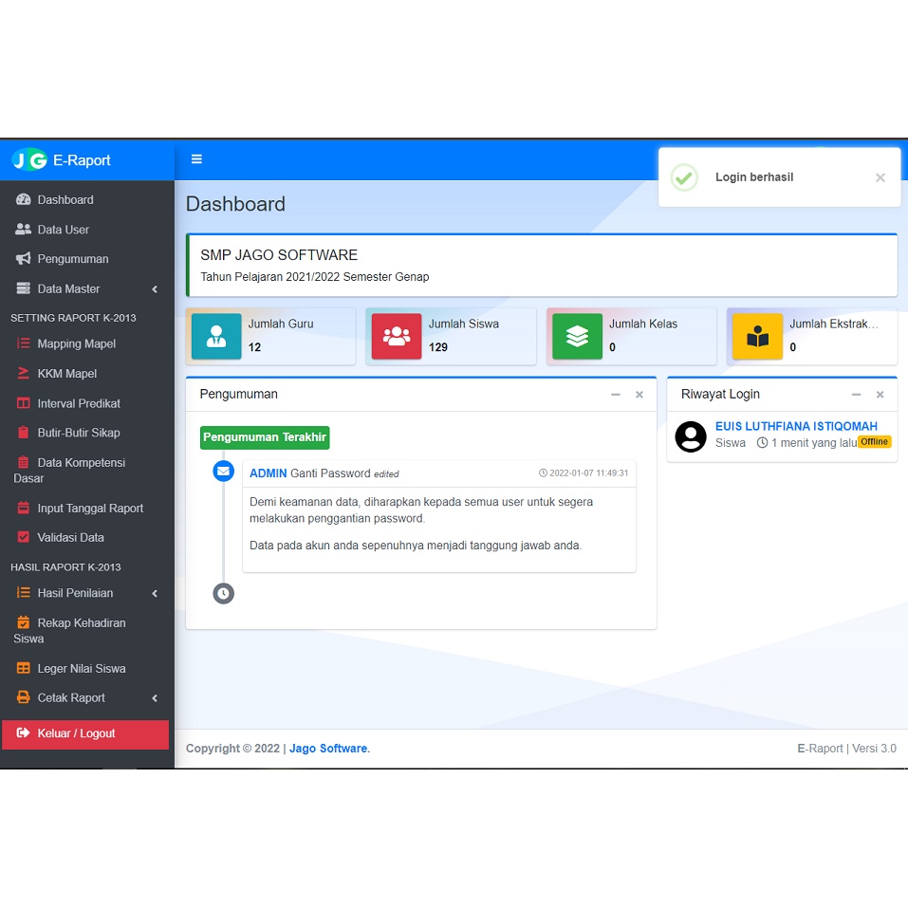Collapse the Riwayat Login panel with minus
908x908 pixels.
pyautogui.click(x=856, y=395)
